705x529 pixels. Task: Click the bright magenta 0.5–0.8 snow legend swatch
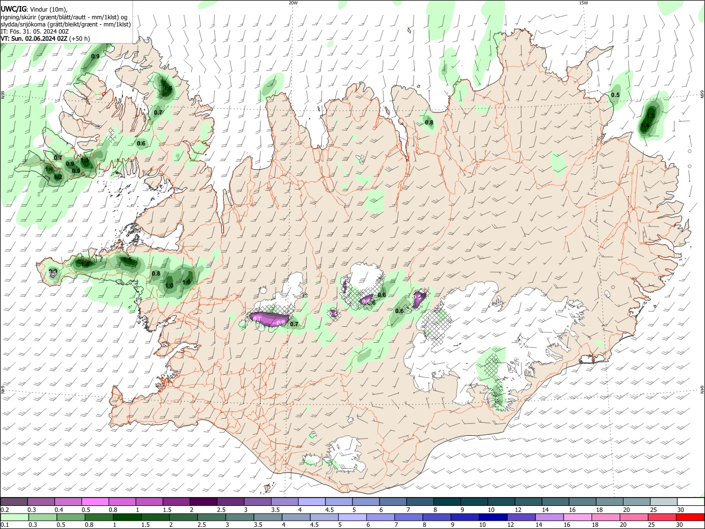click(95, 501)
